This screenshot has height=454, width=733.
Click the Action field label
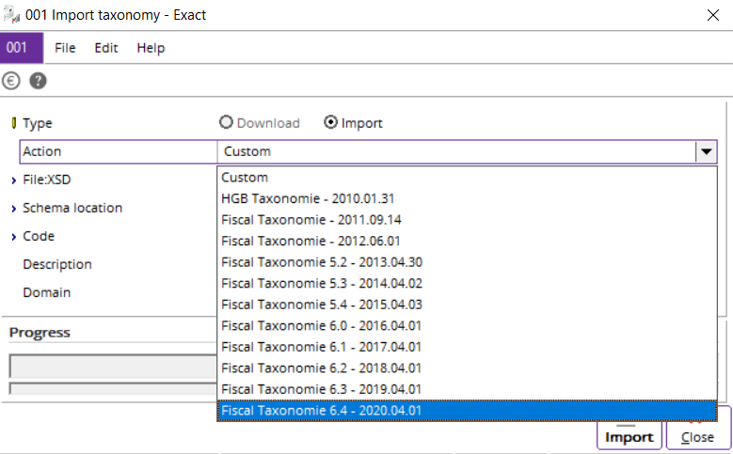point(42,151)
